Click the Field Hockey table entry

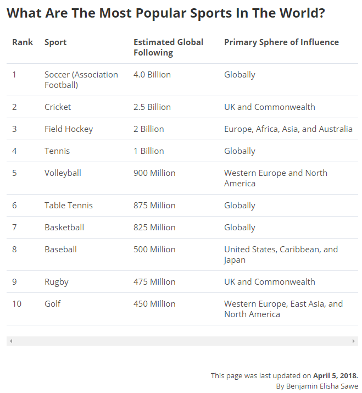click(x=69, y=129)
